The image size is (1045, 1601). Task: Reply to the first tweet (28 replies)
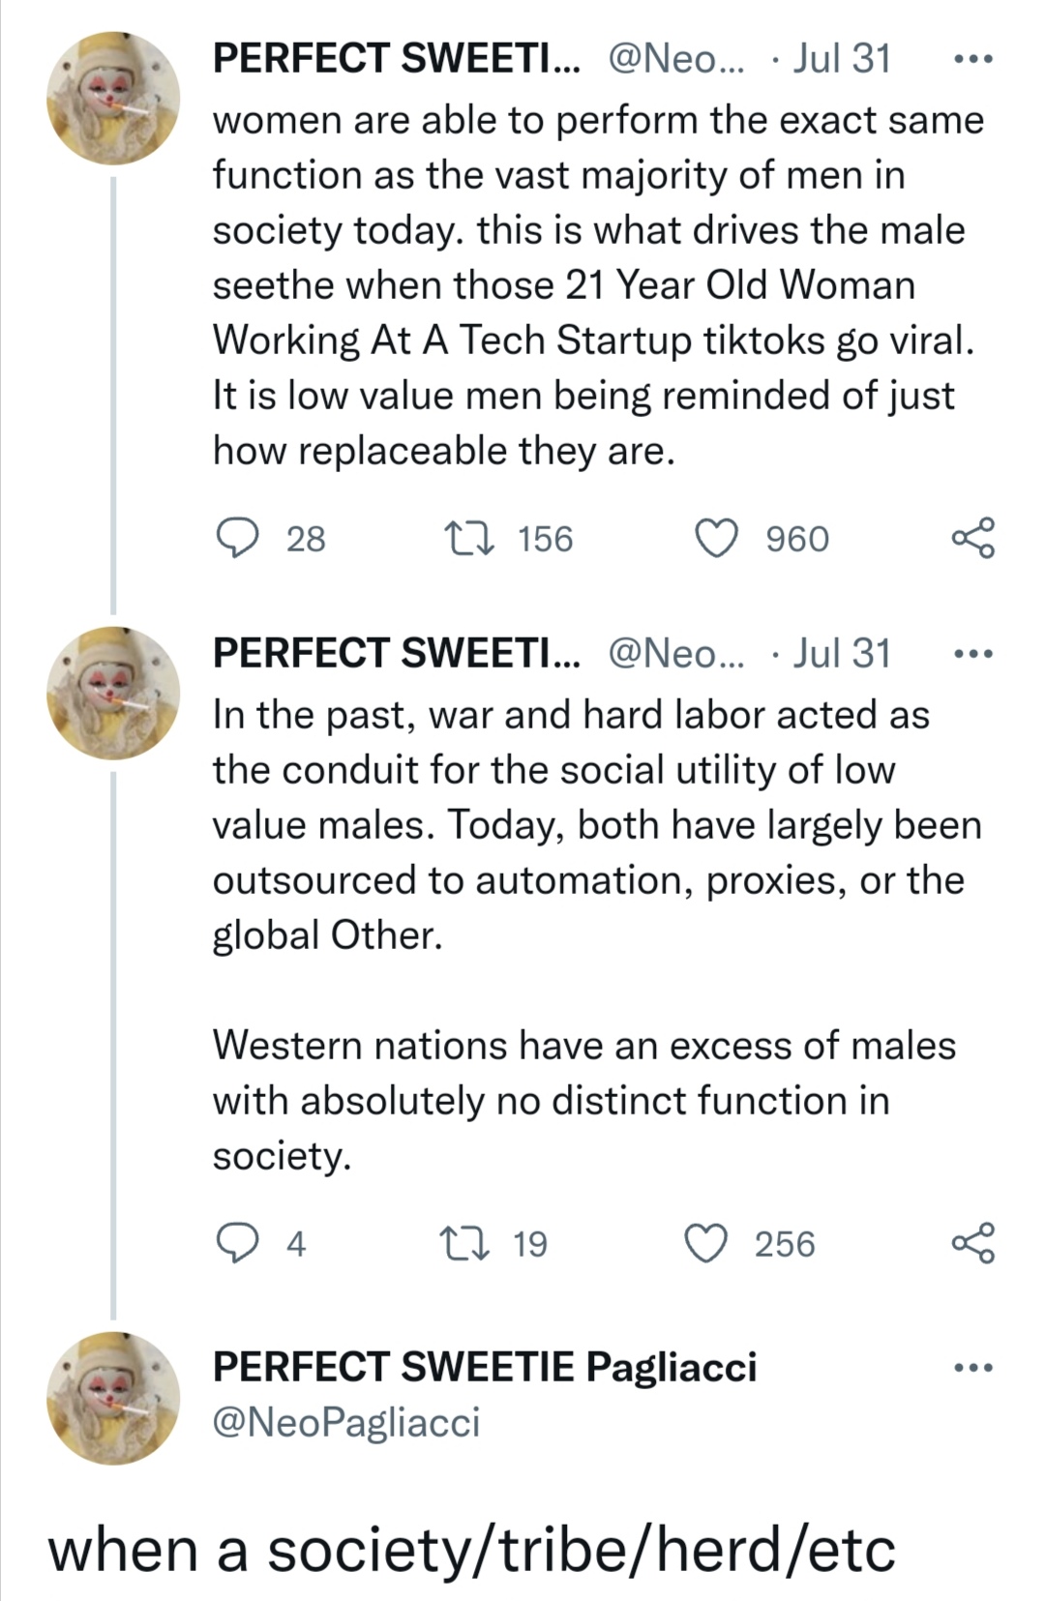(x=235, y=539)
